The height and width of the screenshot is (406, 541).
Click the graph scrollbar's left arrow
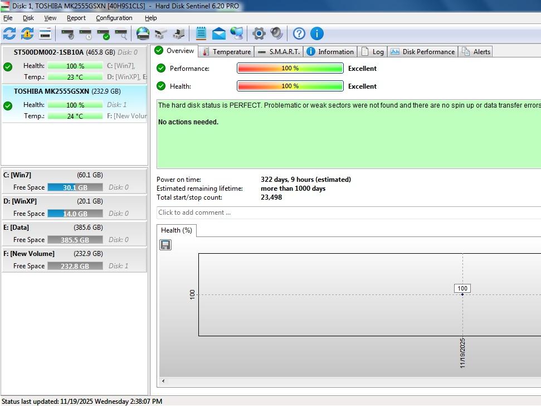[x=163, y=381]
